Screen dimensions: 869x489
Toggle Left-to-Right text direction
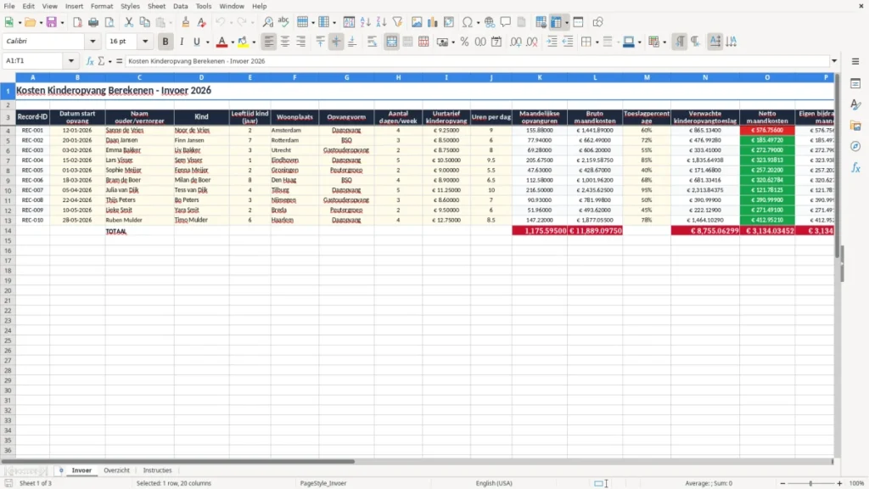click(680, 42)
